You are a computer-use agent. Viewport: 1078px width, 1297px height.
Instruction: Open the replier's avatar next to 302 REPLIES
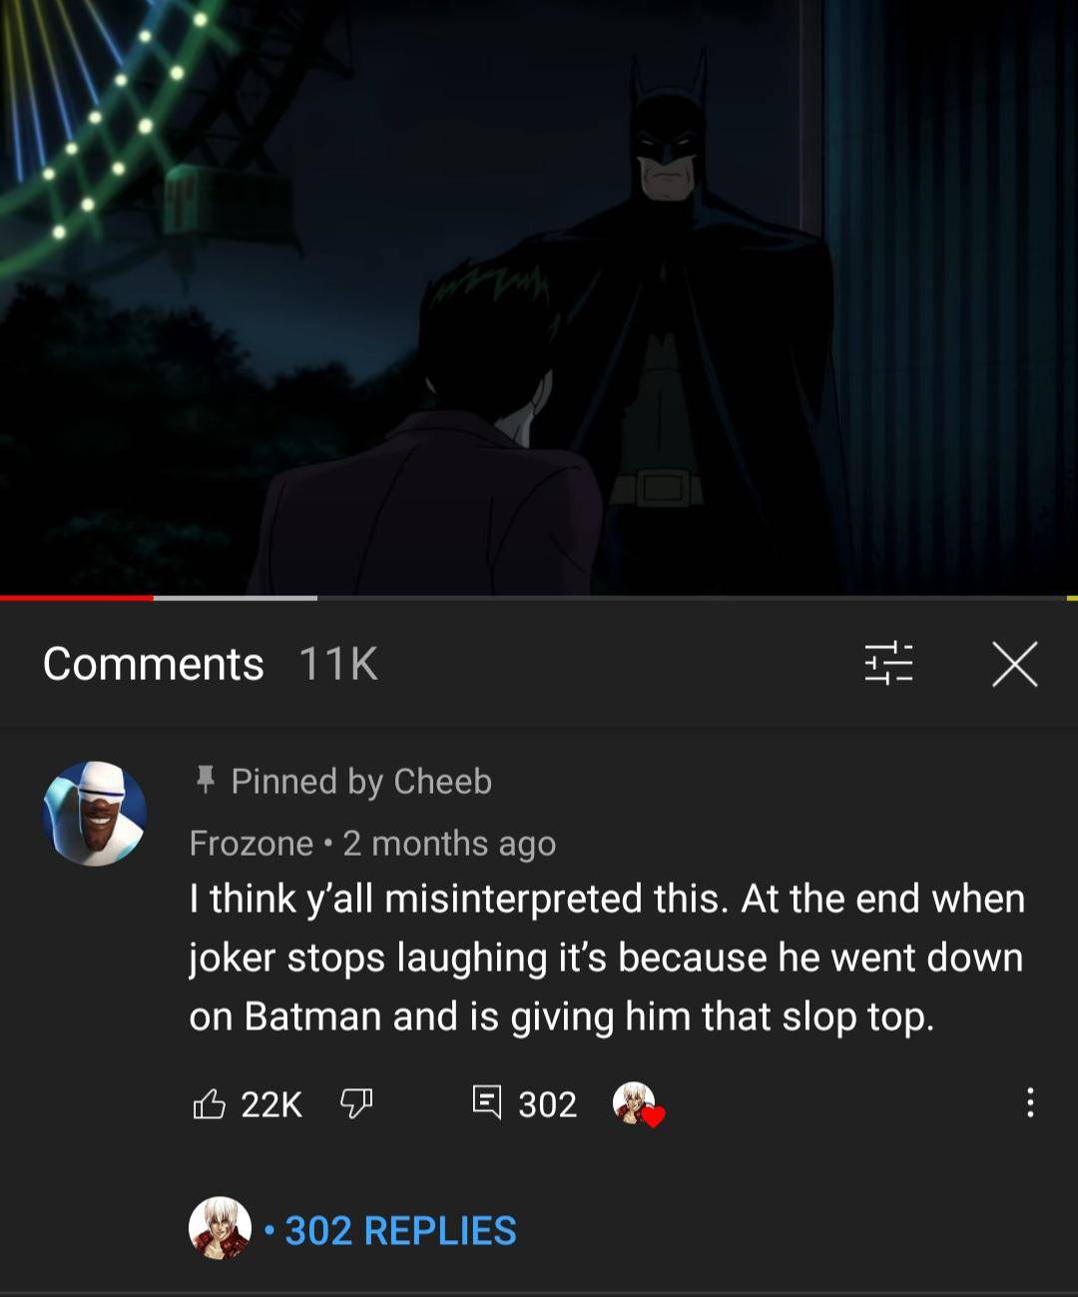[218, 1231]
